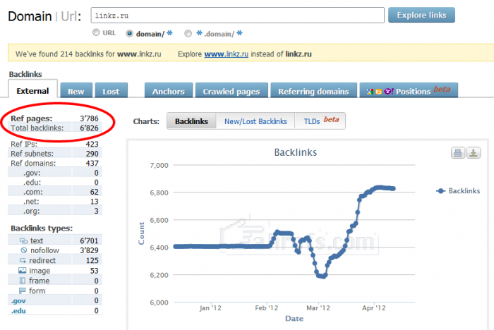Click the image backlink type icon
Viewport: 494px width, 330px height.
point(23,271)
